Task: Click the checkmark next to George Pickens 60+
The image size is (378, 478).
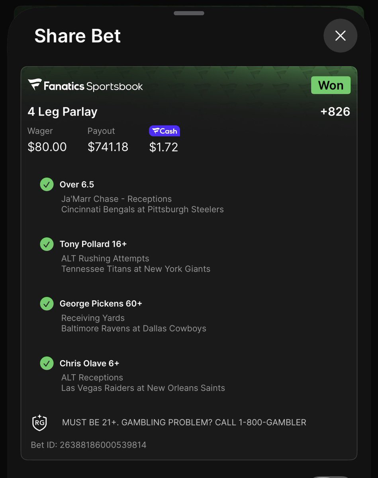Action: 47,304
